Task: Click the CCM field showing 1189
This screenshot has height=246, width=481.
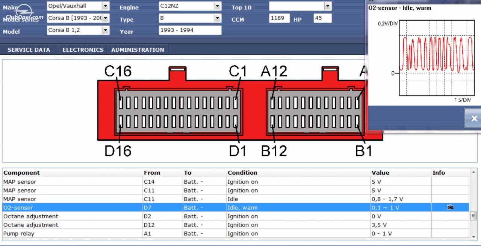Action: 279,18
